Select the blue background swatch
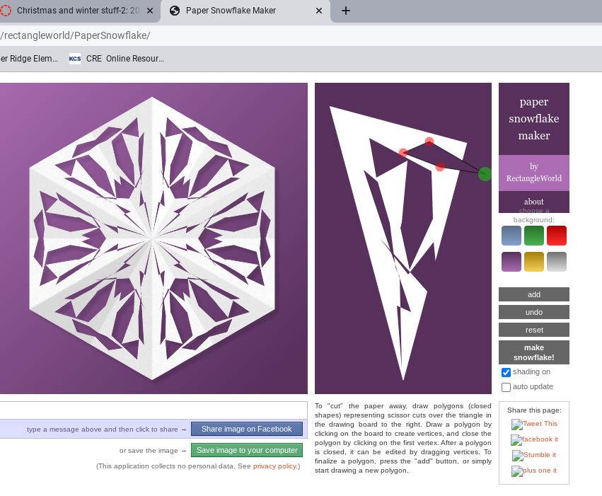The height and width of the screenshot is (496, 602). click(511, 236)
